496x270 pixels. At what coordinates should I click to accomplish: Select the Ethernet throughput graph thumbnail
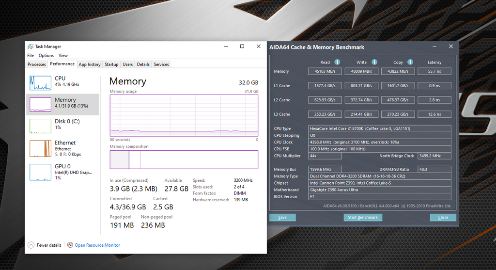coord(40,148)
